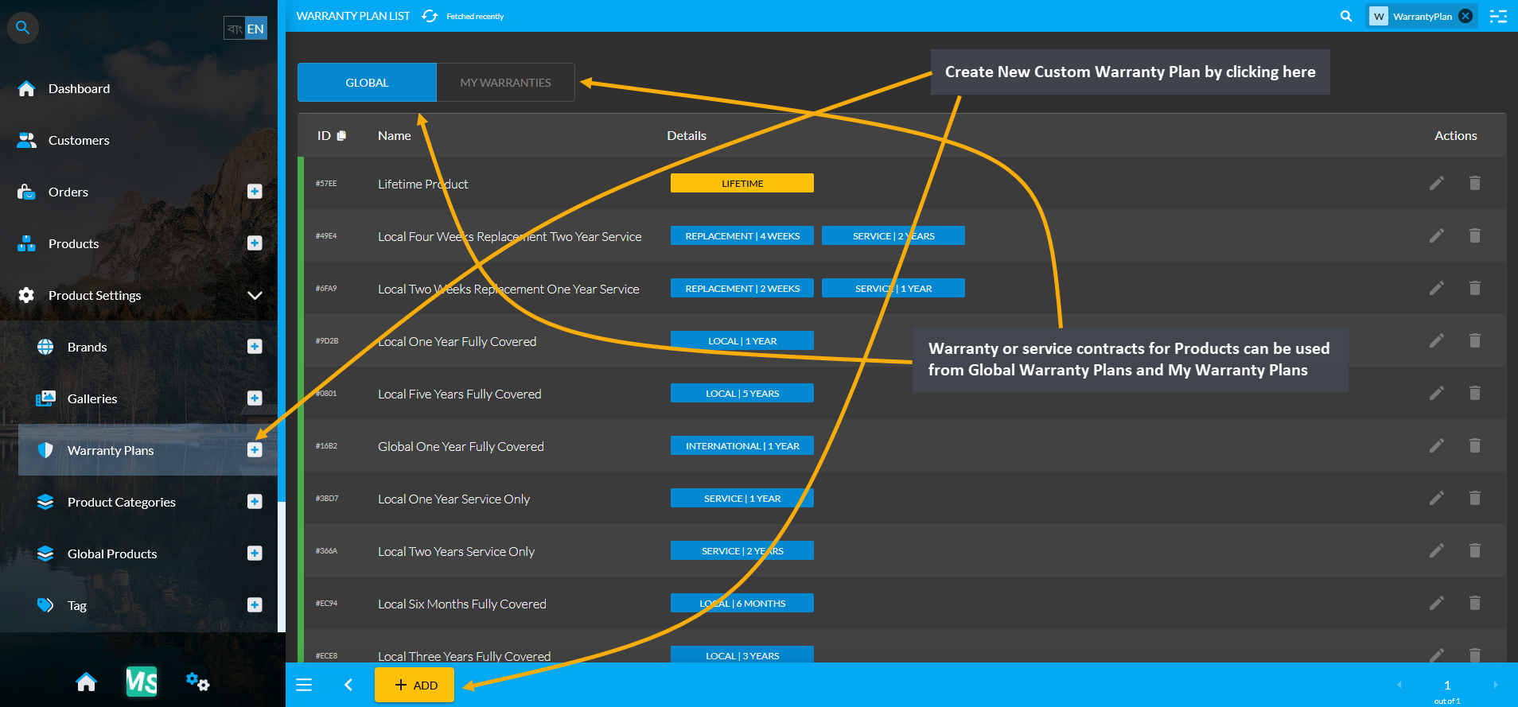
Task: Open Product Categories in sidebar
Action: [x=121, y=502]
